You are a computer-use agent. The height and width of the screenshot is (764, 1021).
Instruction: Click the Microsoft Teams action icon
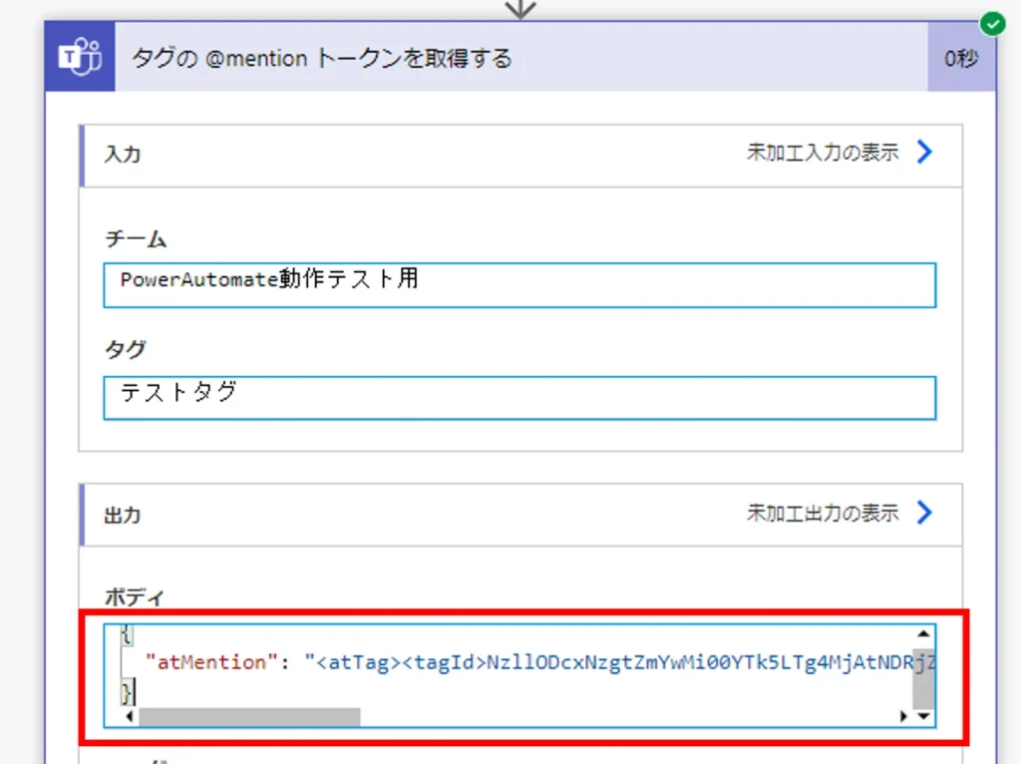(81, 58)
